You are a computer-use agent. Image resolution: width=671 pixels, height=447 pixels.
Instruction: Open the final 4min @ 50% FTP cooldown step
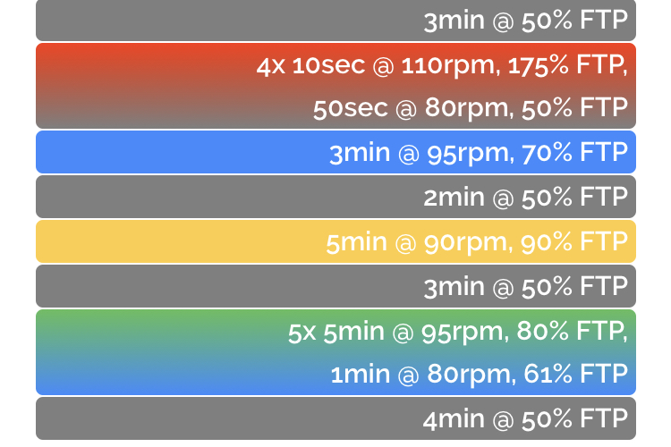click(x=335, y=418)
